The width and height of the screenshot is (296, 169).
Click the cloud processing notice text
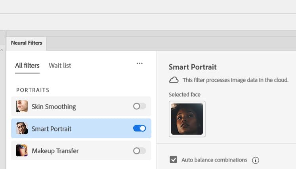(235, 80)
